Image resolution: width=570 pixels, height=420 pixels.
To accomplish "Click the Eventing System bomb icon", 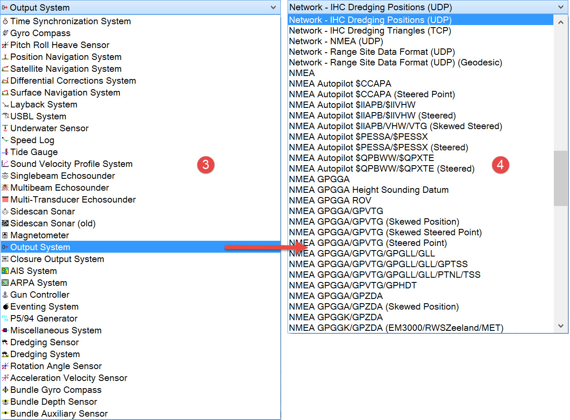I will click(5, 307).
